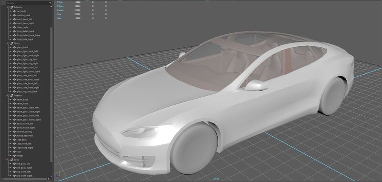Collapse the Interior group

coord(8,95)
